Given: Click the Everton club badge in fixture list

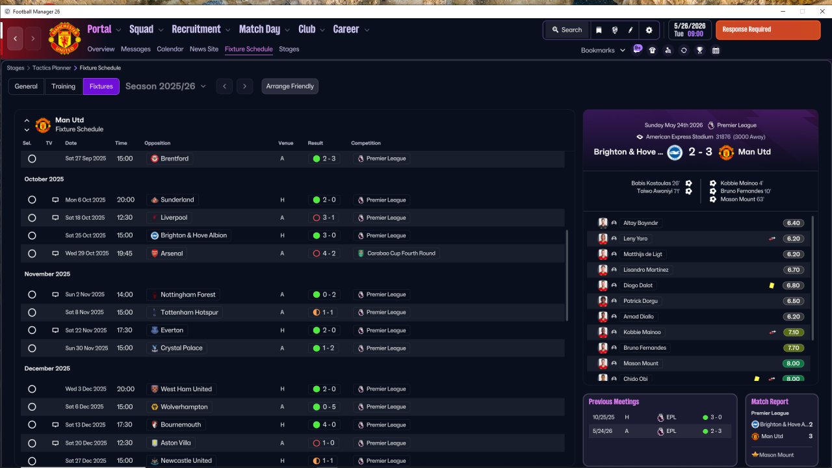Looking at the screenshot, I should [155, 330].
